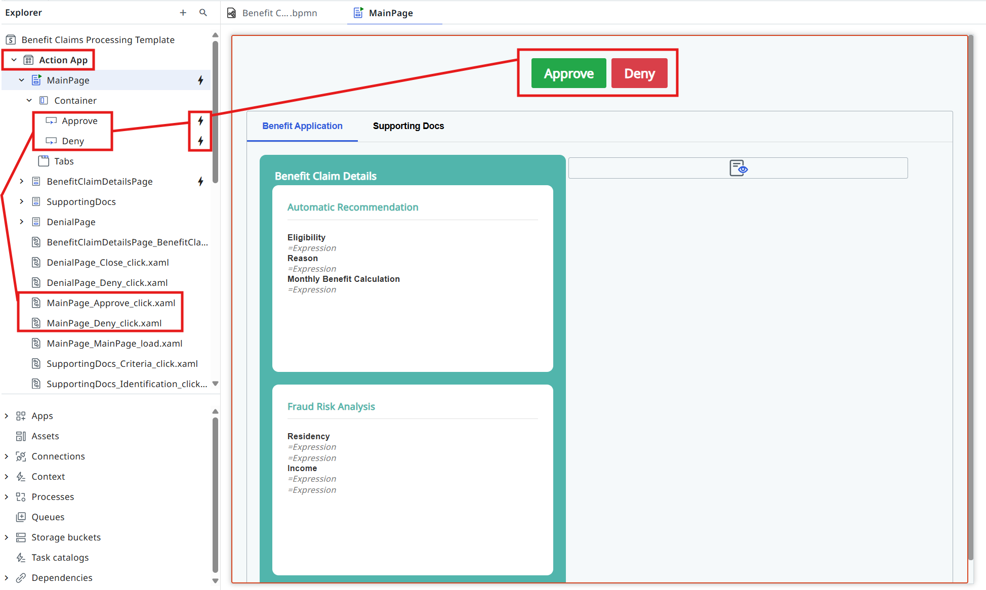Expand the SupportingDocs page node
Image resolution: width=986 pixels, height=590 pixels.
point(22,201)
